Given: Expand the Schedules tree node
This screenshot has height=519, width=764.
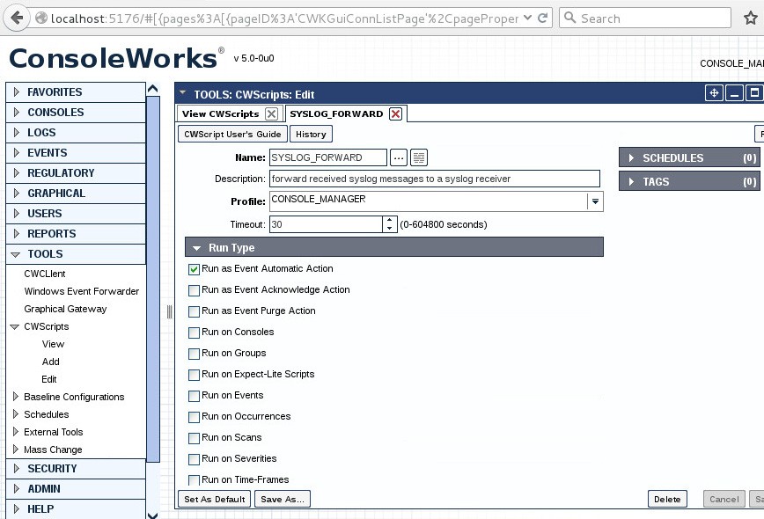Looking at the screenshot, I should pos(15,413).
